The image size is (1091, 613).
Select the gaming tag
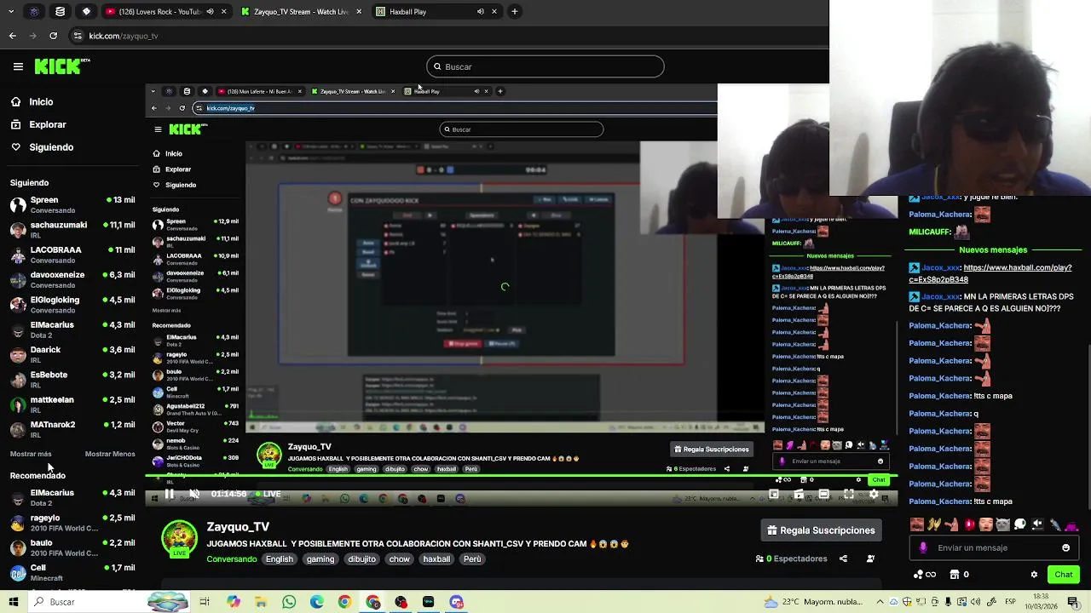pyautogui.click(x=320, y=559)
